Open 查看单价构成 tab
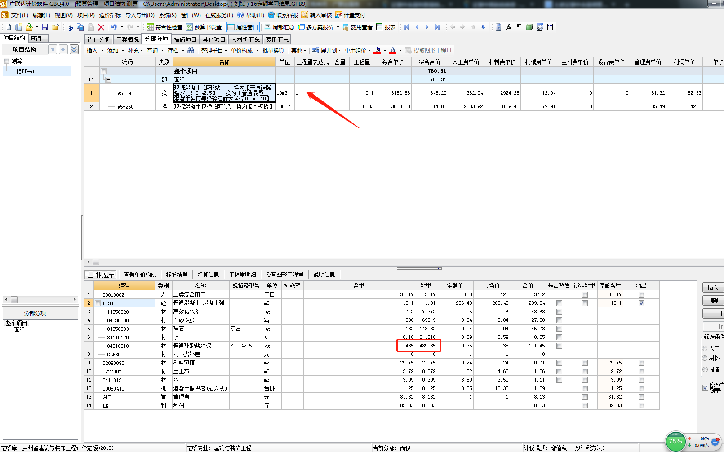724x452 pixels. pos(140,275)
